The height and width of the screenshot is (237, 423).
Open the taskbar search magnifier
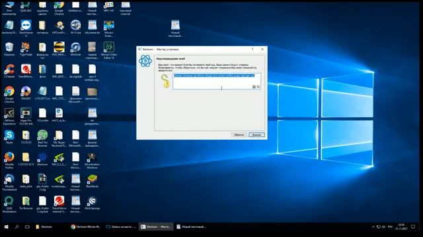point(17,226)
